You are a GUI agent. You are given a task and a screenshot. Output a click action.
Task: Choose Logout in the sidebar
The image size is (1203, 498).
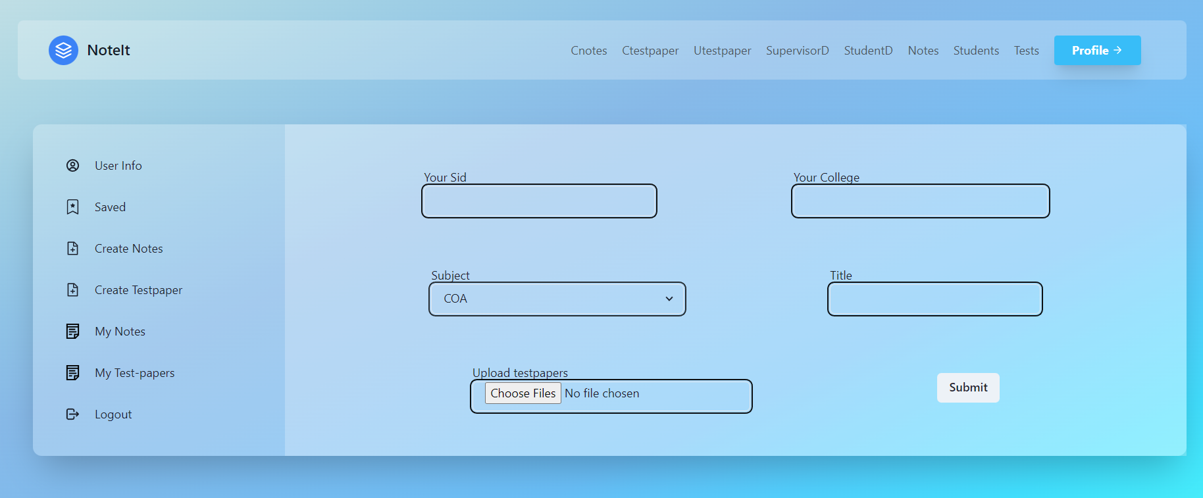click(x=113, y=414)
